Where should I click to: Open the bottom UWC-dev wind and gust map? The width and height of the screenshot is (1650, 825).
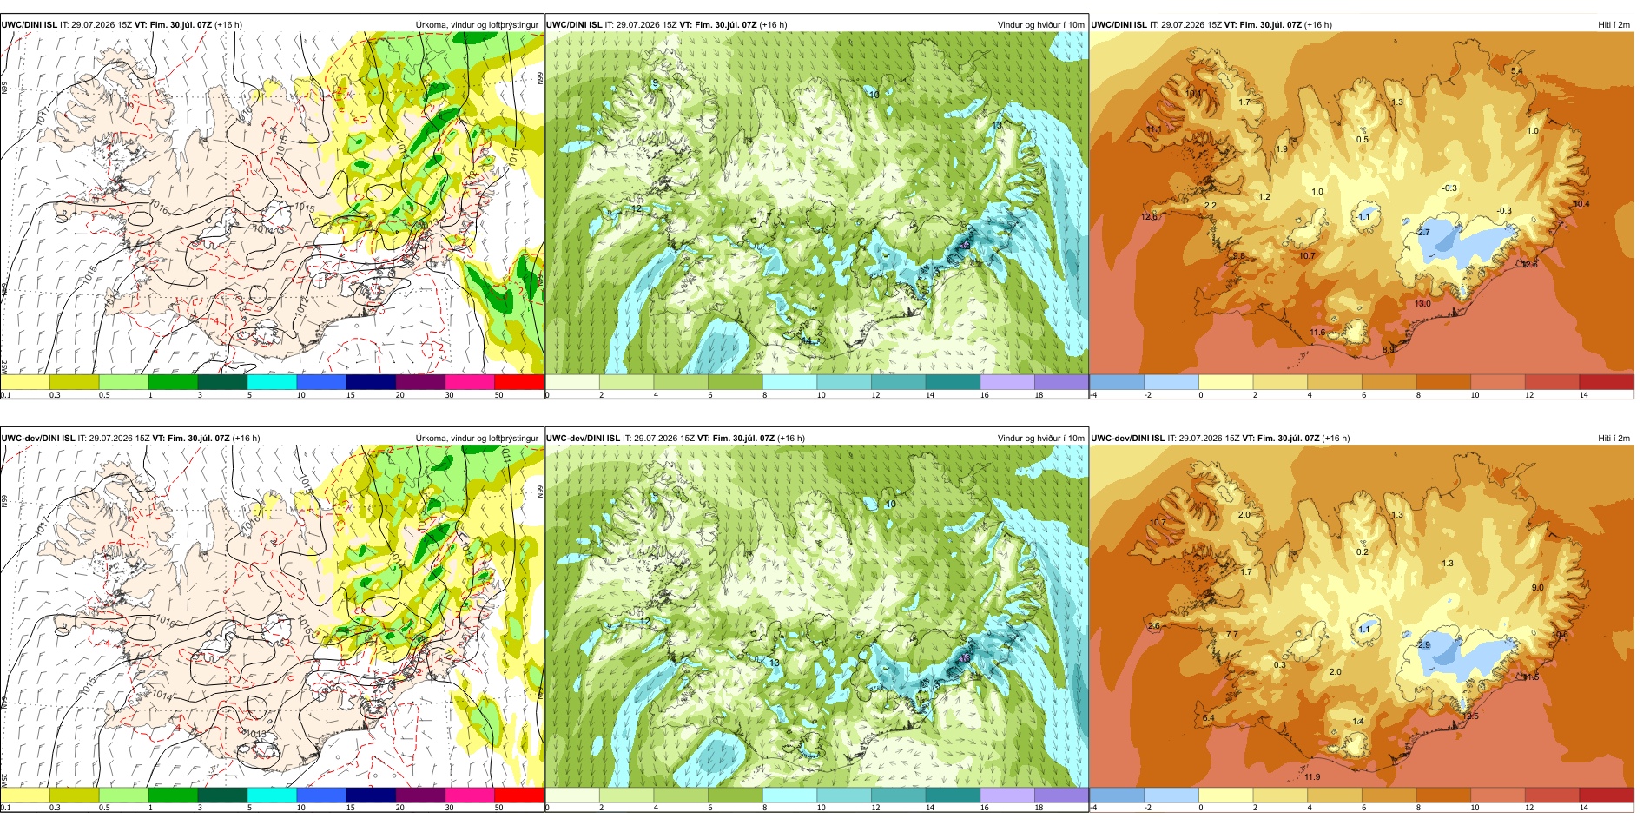click(x=816, y=617)
